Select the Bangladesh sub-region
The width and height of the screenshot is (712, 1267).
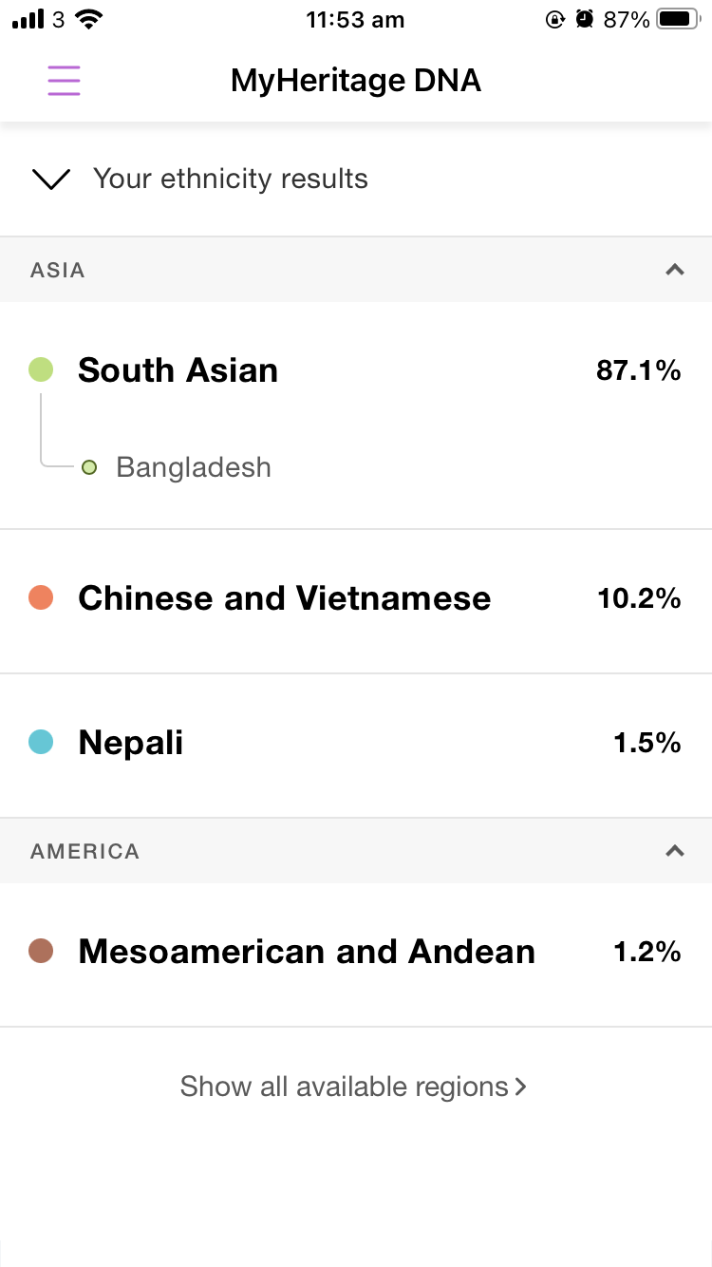coord(194,467)
